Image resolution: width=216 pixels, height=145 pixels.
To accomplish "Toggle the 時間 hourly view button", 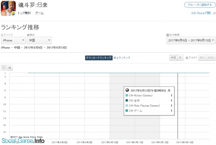I will (174, 58).
